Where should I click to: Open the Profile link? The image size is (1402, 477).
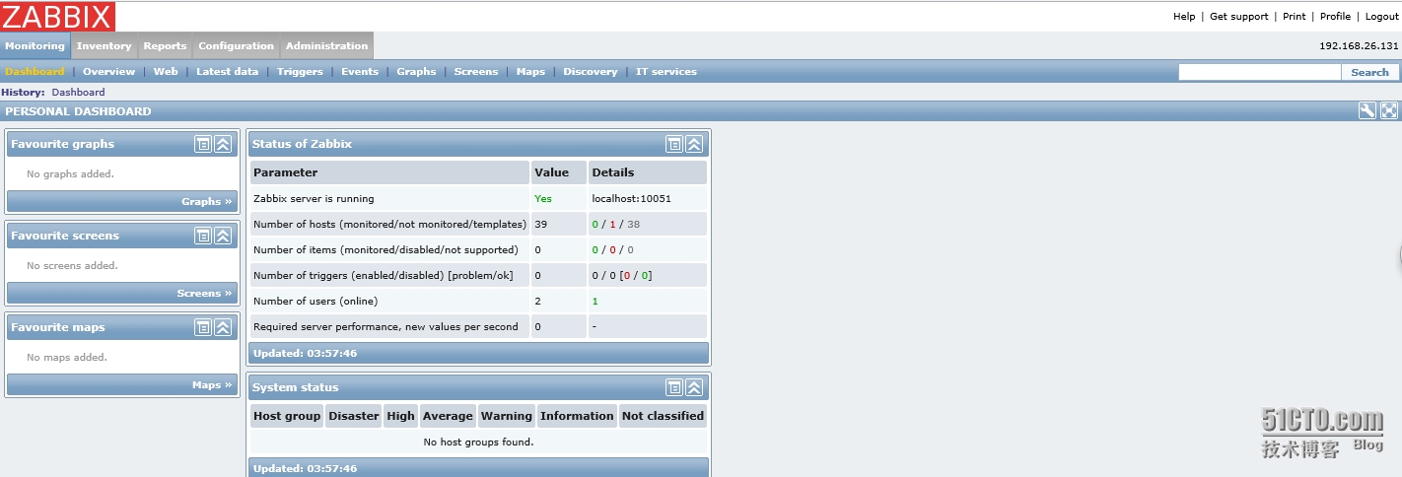pyautogui.click(x=1335, y=17)
